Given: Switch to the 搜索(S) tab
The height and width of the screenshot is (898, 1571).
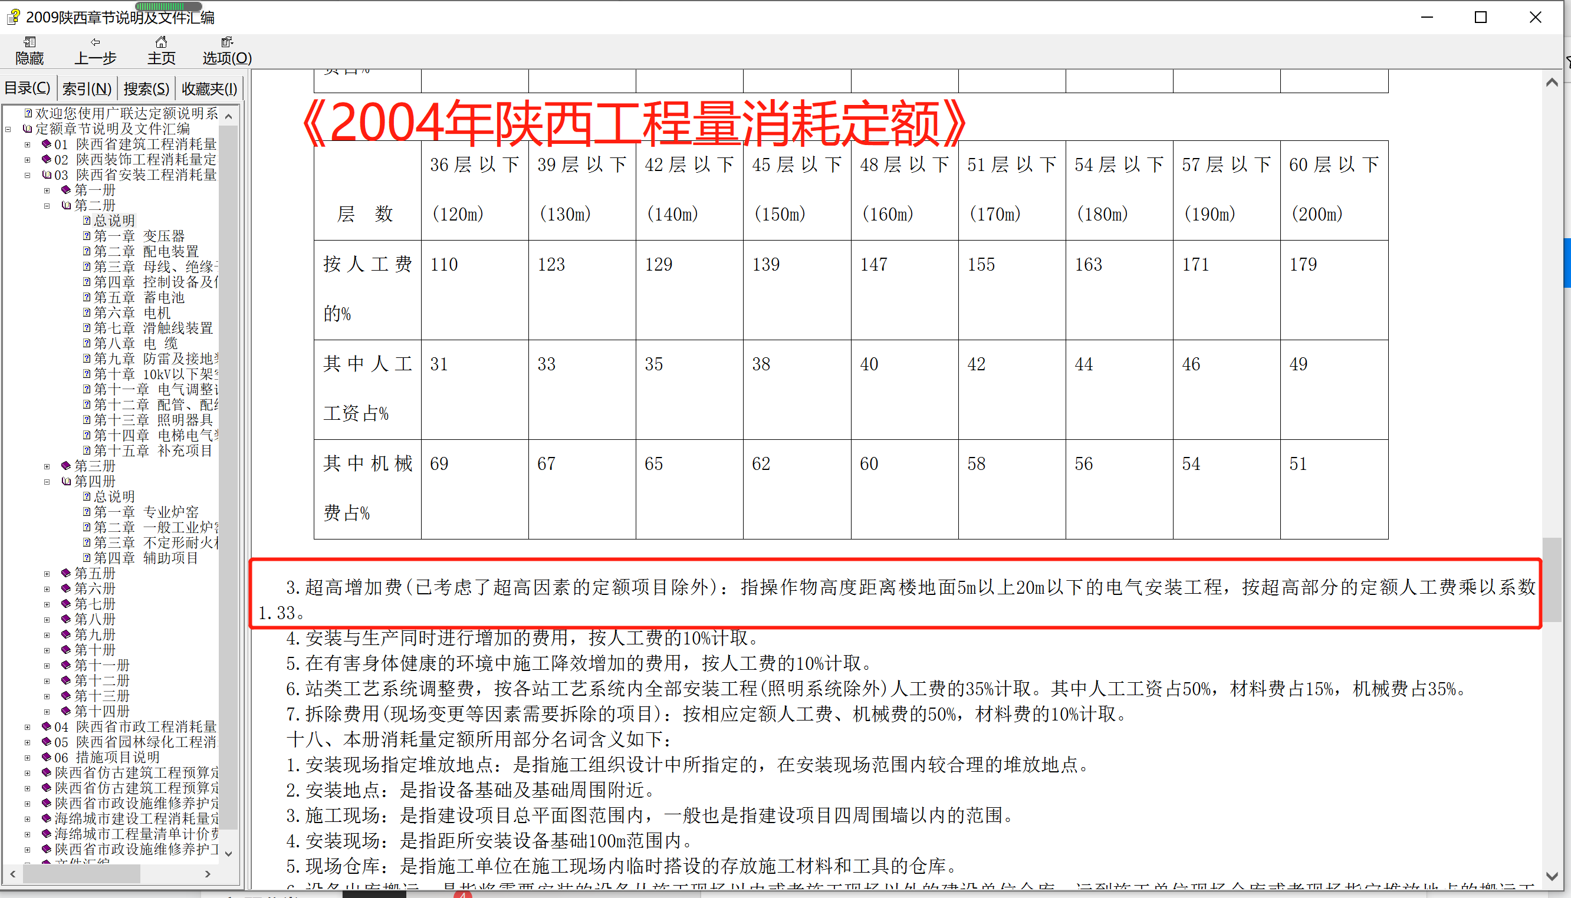Looking at the screenshot, I should click(146, 89).
